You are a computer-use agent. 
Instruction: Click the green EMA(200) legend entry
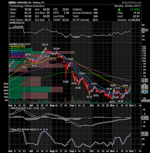click(x=18, y=49)
